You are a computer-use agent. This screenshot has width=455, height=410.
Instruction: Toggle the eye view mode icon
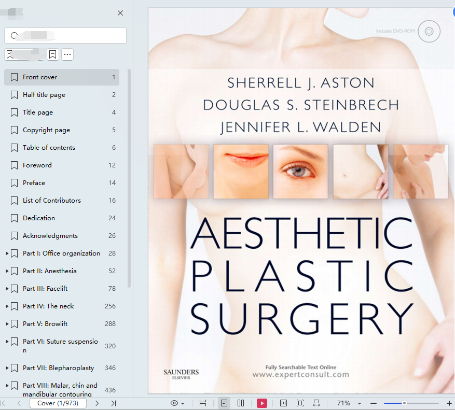pos(174,403)
